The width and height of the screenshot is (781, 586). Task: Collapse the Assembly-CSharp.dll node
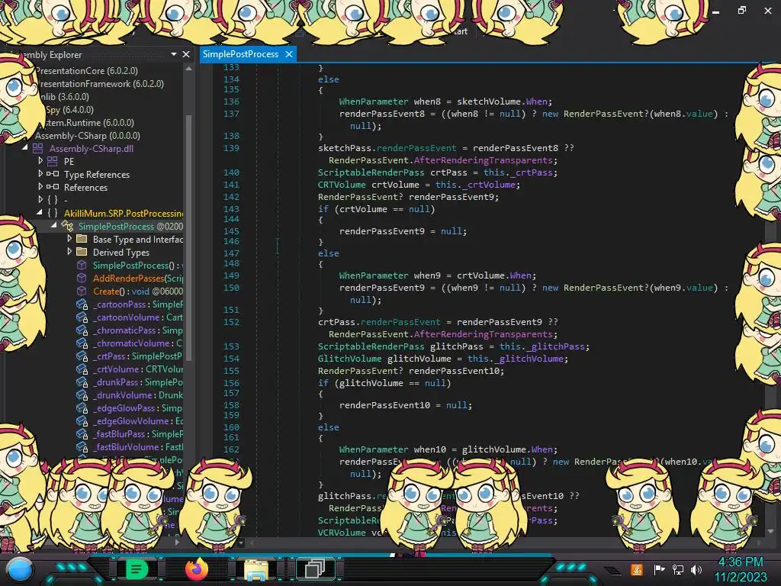25,147
